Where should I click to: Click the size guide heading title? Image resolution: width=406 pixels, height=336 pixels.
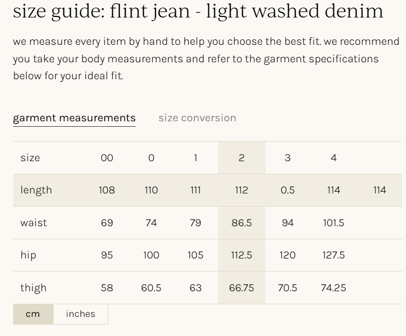[x=198, y=11]
